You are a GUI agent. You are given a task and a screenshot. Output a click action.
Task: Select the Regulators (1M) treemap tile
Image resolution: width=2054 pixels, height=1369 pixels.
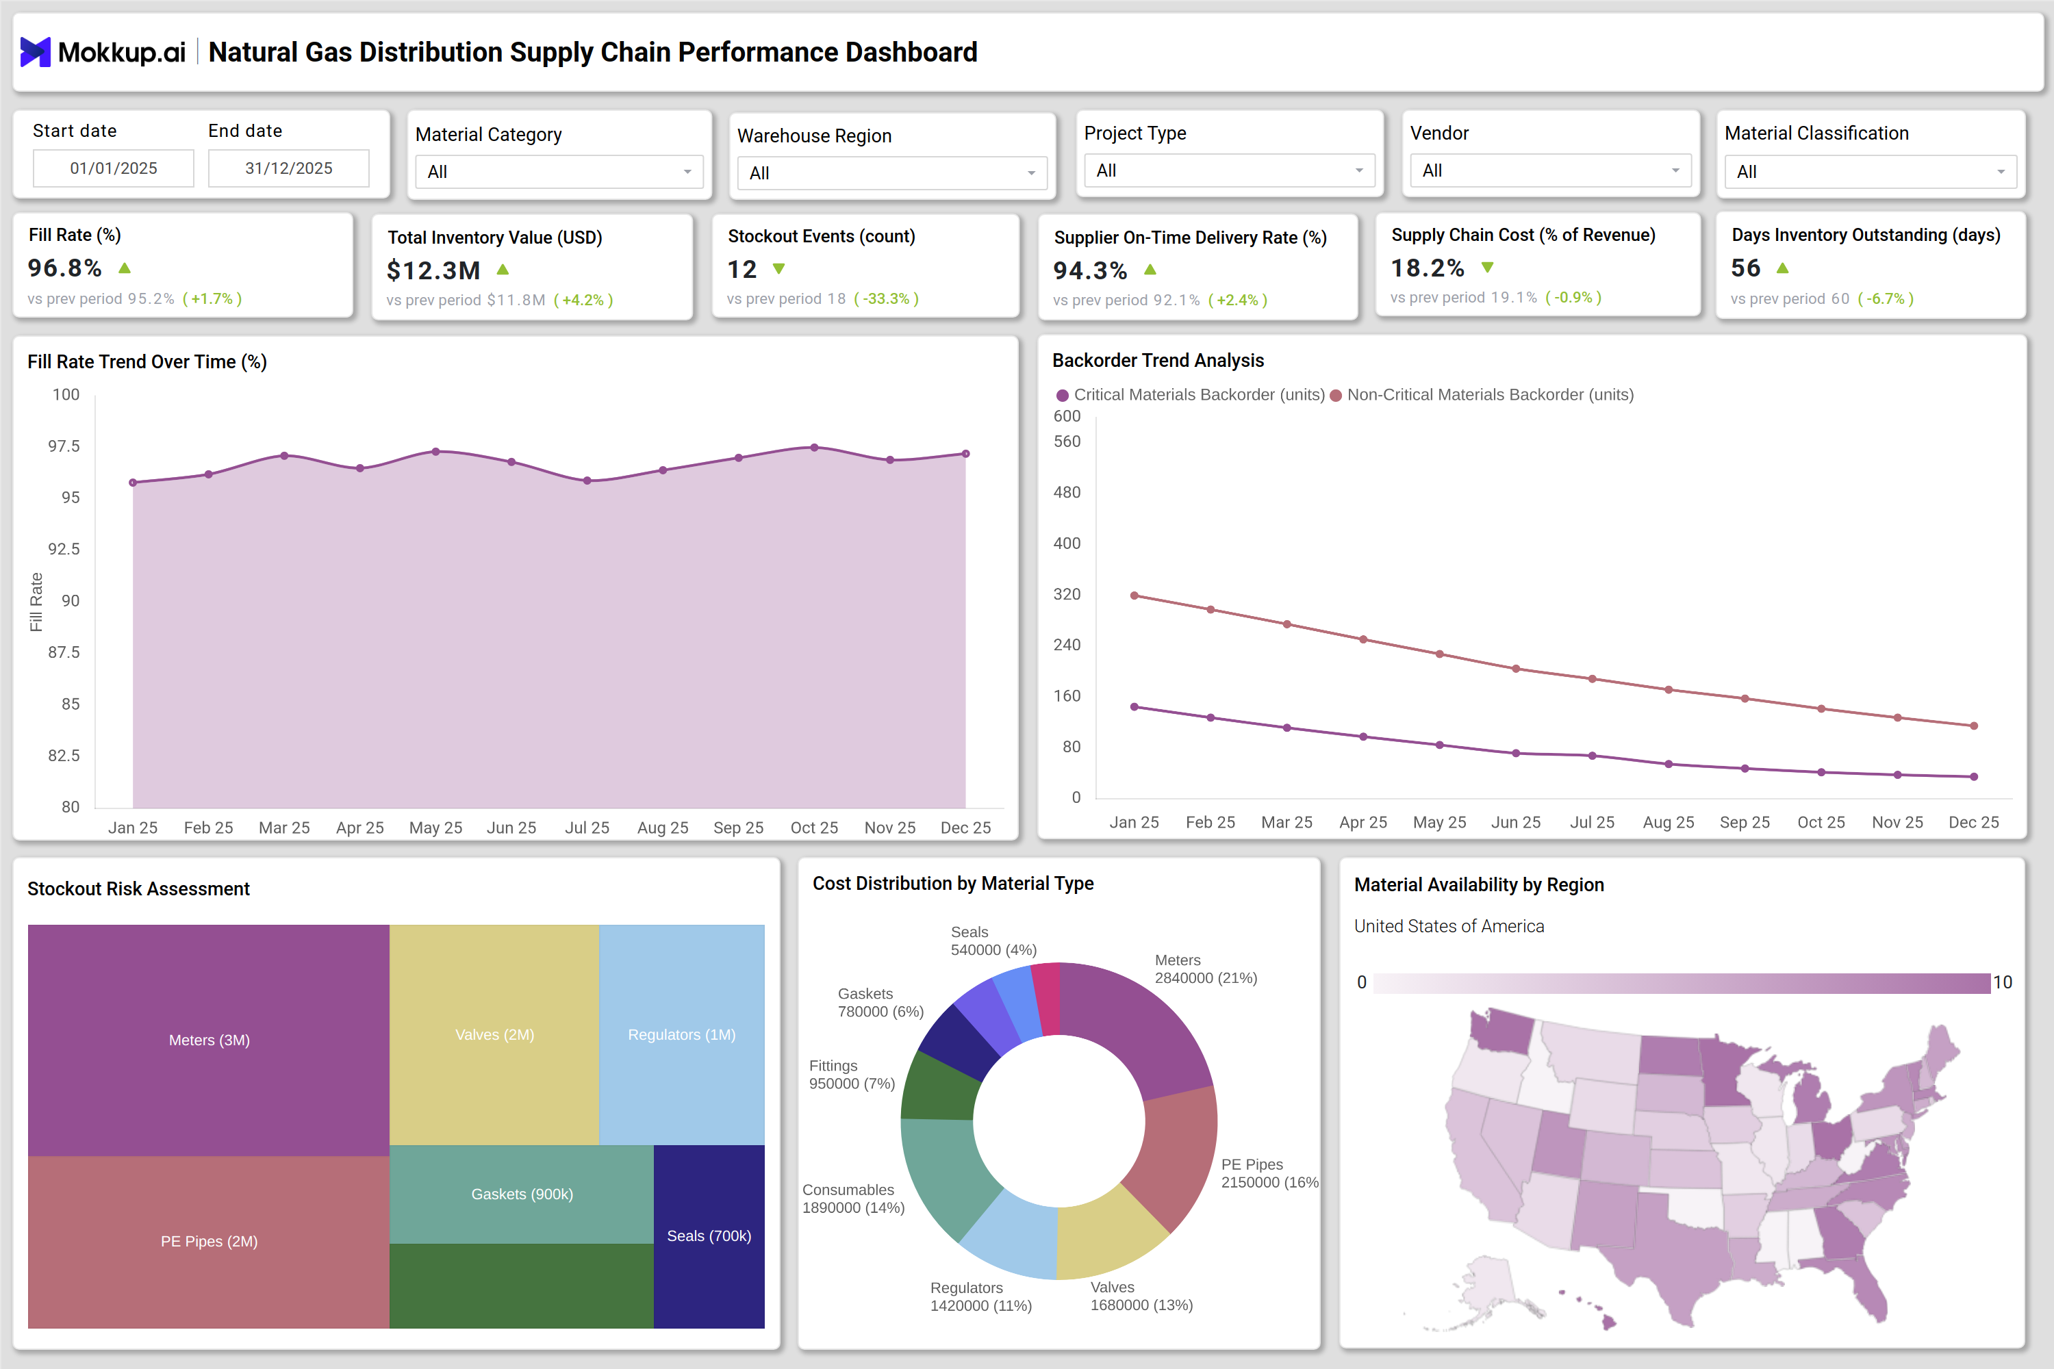682,1034
